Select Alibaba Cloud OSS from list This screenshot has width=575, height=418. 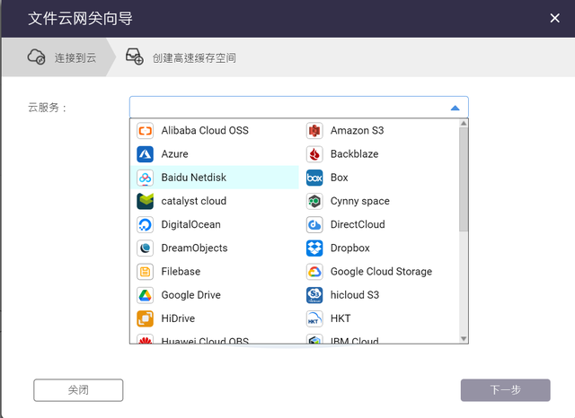coord(215,131)
